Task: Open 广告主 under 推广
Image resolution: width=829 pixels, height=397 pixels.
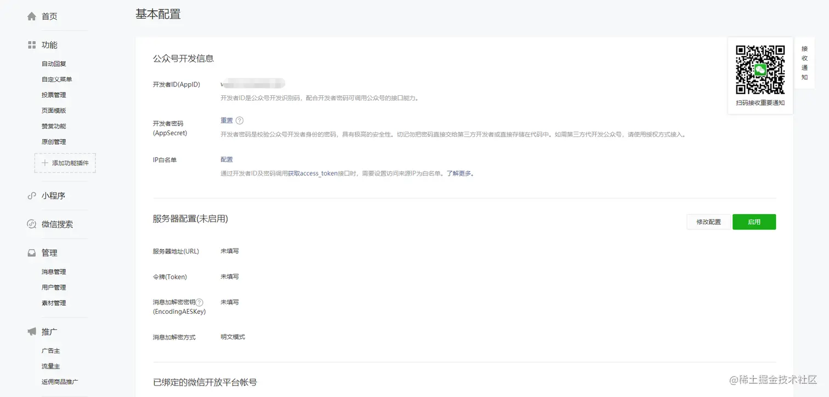Action: click(50, 351)
